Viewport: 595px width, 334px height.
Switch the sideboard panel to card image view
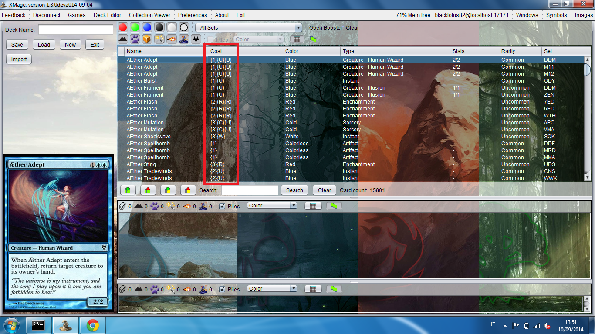pyautogui.click(x=334, y=289)
